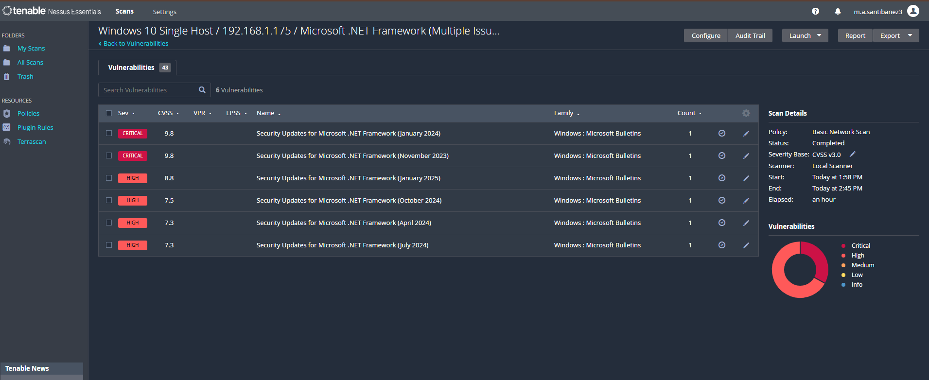Check the box for October 2024 update row
Screen dimensions: 929x380
pyautogui.click(x=109, y=200)
